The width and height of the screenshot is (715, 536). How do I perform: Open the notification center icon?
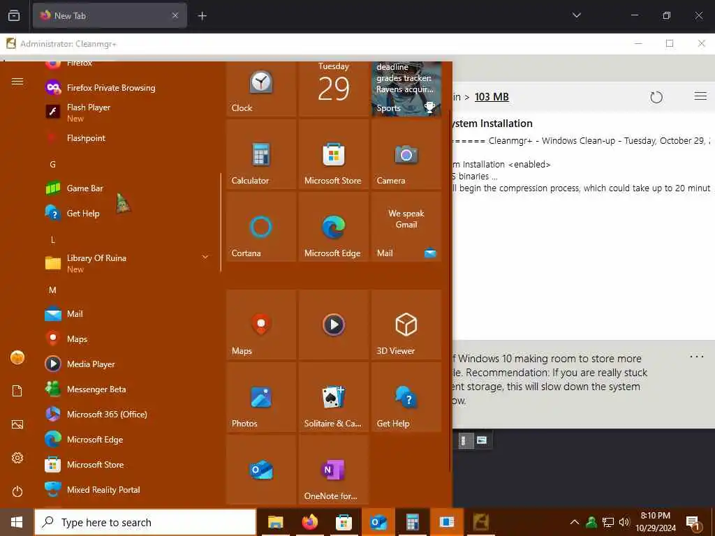tap(693, 522)
